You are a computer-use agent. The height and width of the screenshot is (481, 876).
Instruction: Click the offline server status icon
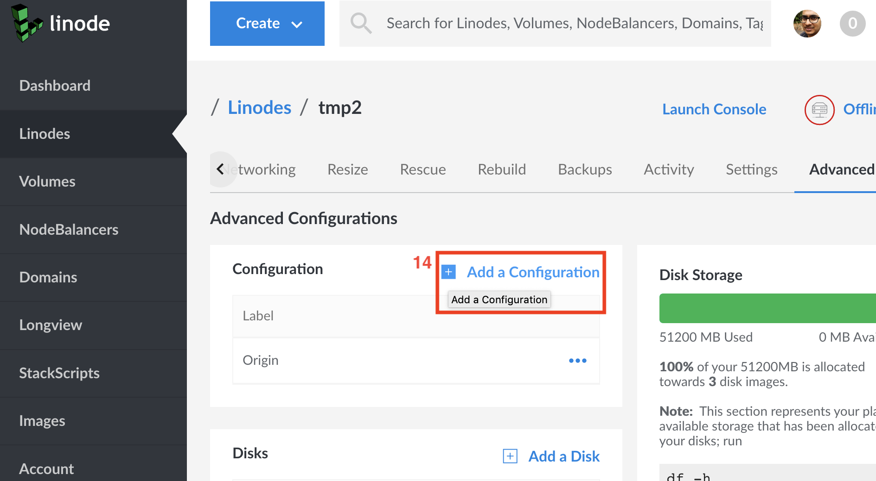[x=819, y=110]
